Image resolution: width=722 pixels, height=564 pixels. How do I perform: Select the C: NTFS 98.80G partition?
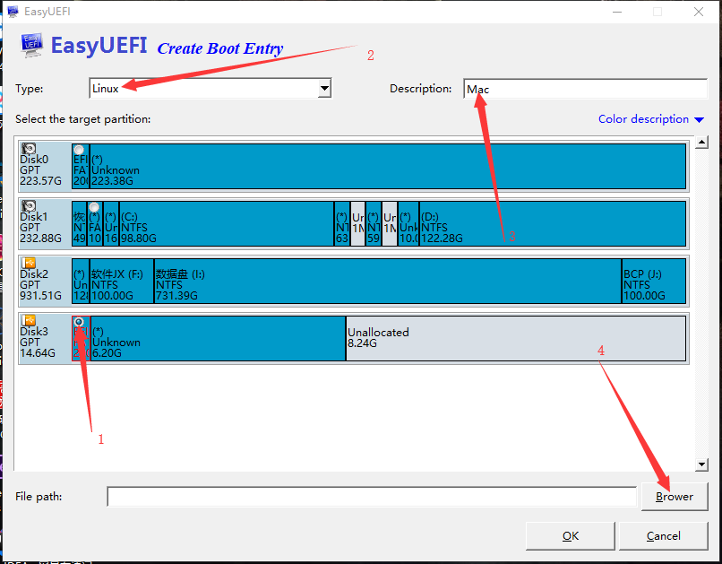[227, 223]
